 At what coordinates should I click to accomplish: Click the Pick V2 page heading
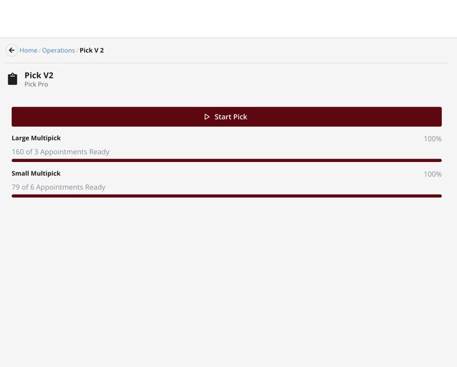pyautogui.click(x=39, y=76)
